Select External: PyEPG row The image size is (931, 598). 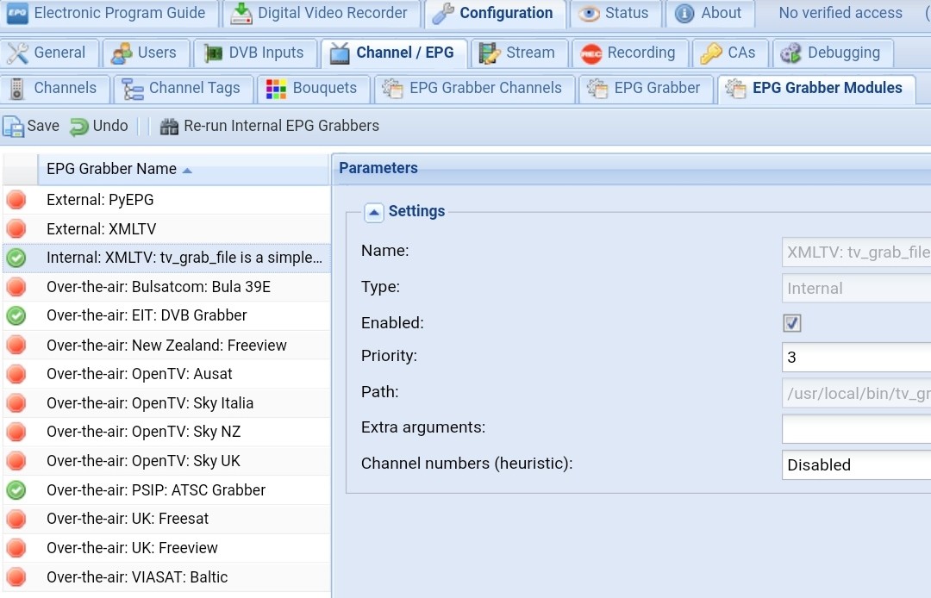coord(166,200)
